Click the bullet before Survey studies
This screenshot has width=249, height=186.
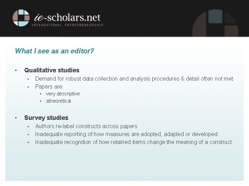point(16,118)
